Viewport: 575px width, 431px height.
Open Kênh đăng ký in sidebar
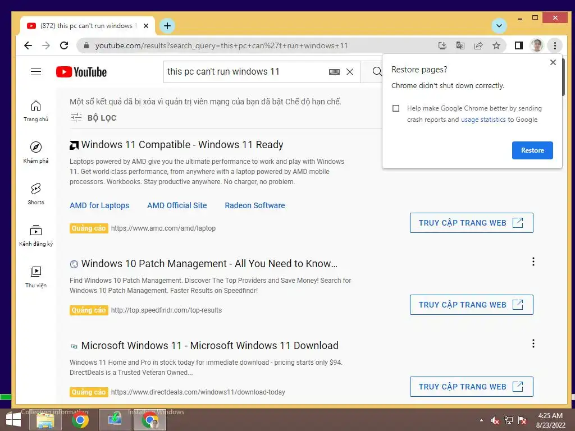pyautogui.click(x=36, y=235)
